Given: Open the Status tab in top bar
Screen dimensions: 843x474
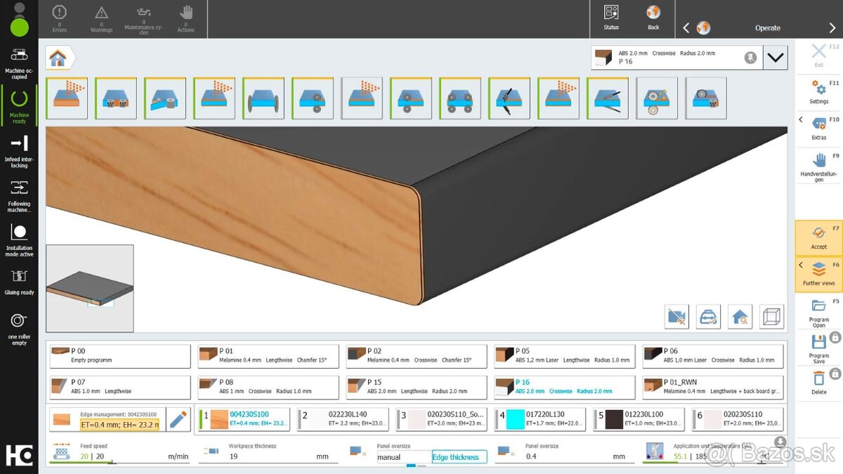Looking at the screenshot, I should tap(611, 18).
